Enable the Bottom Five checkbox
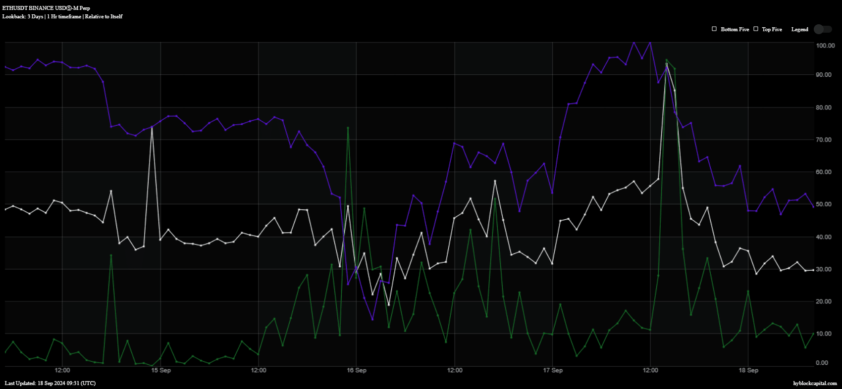The width and height of the screenshot is (842, 389). coord(714,29)
